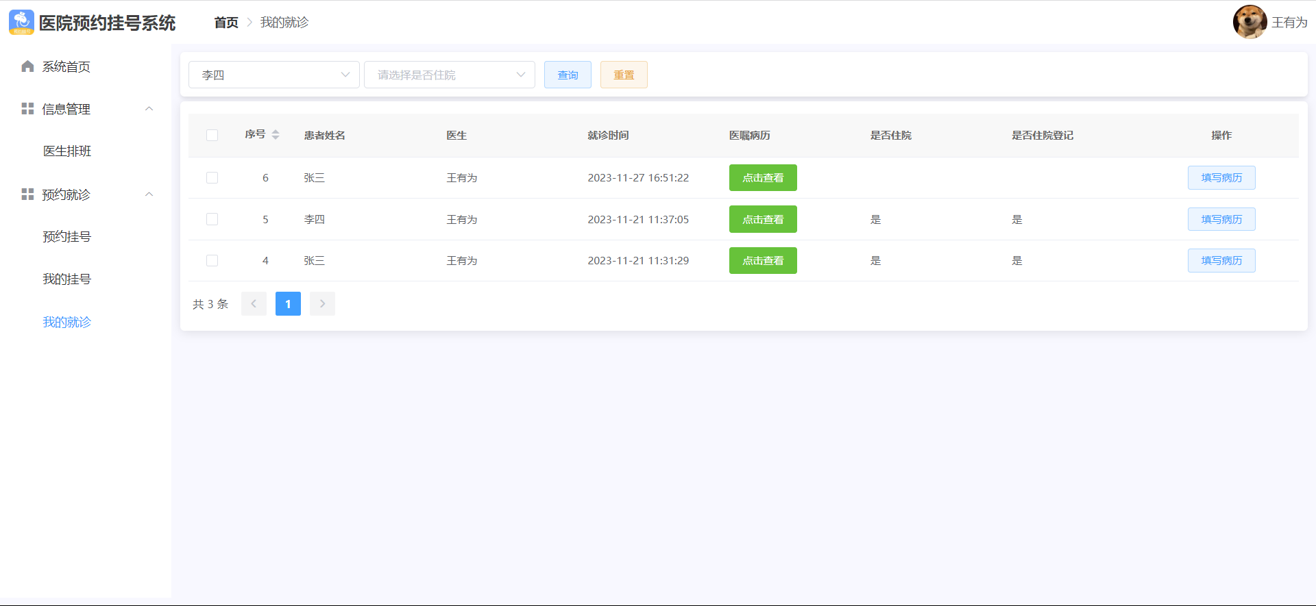The width and height of the screenshot is (1316, 606).
Task: Click 填写病历 for the 序号 6 row
Action: (x=1221, y=178)
